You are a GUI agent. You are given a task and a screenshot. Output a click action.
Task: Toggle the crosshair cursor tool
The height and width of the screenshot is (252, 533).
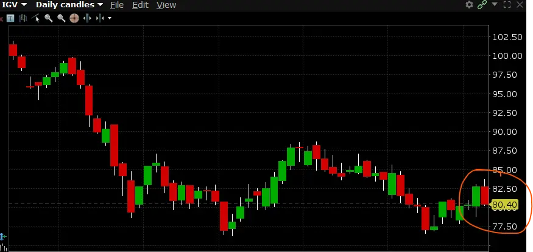(x=74, y=18)
